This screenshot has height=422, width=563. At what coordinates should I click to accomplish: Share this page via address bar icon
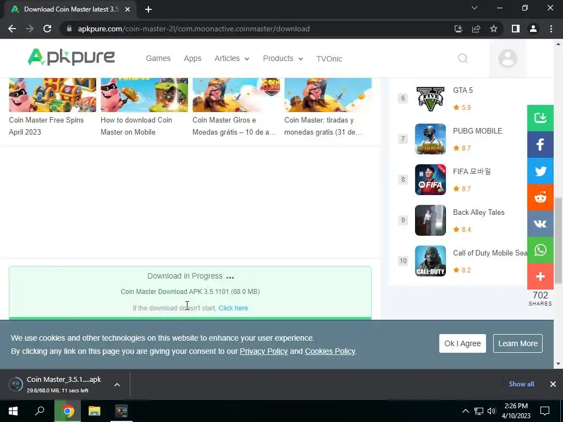click(x=476, y=29)
